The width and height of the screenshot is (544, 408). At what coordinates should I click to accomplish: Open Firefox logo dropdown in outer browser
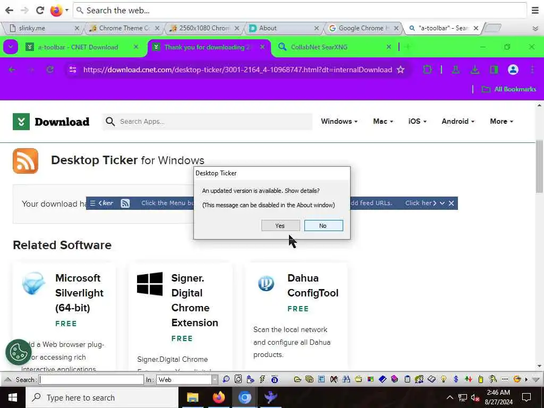click(x=58, y=11)
